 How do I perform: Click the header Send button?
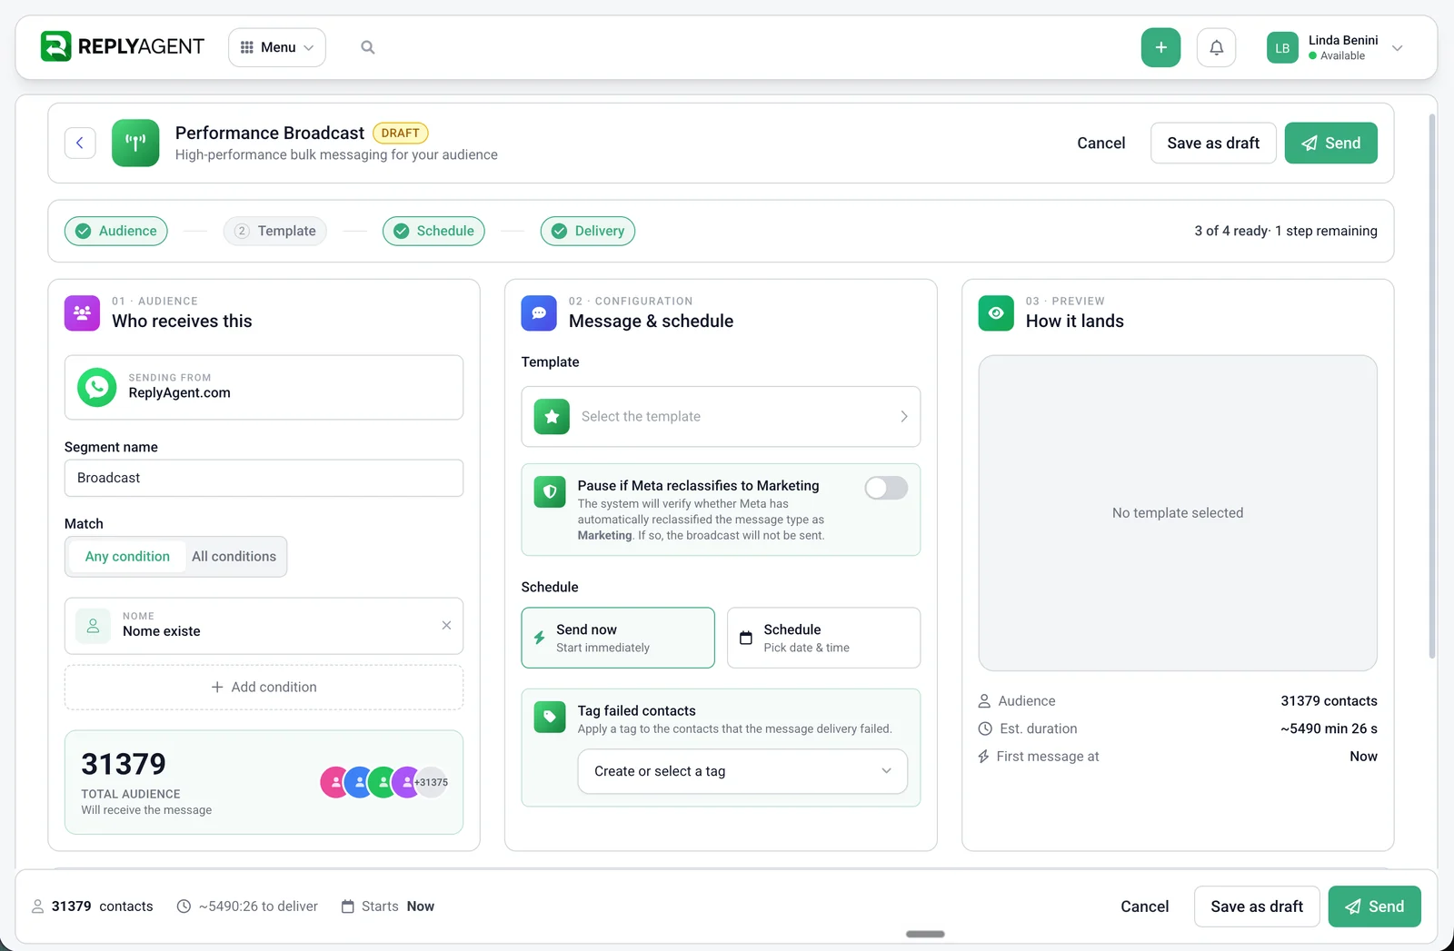[1330, 144]
